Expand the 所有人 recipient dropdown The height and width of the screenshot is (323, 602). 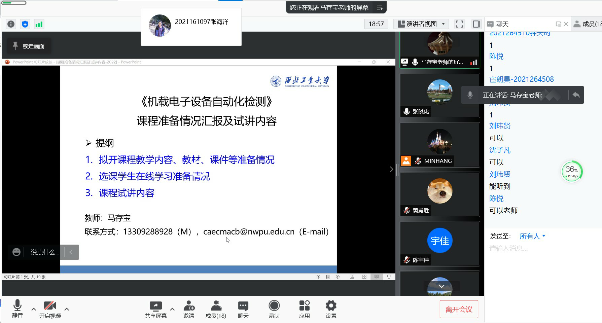532,236
